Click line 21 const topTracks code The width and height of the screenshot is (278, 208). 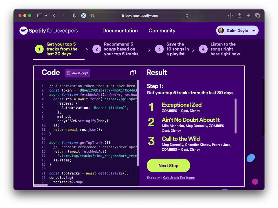tap(89, 173)
